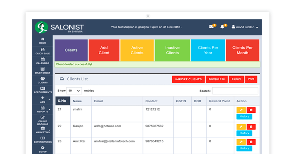The height and width of the screenshot is (154, 295).
Task: Expand the mohit stellen user dropdown
Action: (x=245, y=27)
